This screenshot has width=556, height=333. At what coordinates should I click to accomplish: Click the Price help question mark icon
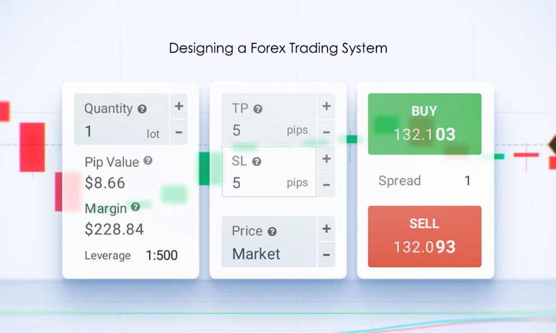(x=272, y=231)
